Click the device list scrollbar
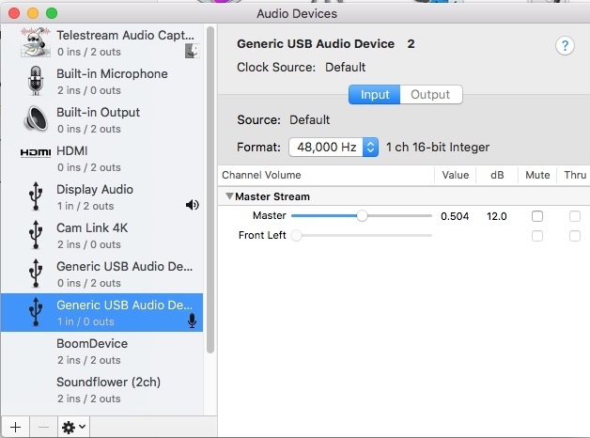 click(210, 190)
